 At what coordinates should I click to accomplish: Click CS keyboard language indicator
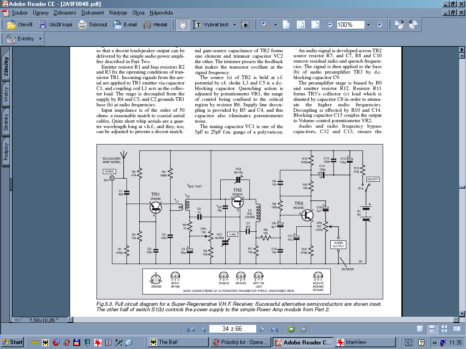pyautogui.click(x=408, y=343)
